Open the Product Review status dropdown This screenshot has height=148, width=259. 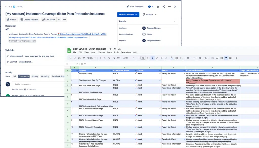128,14
